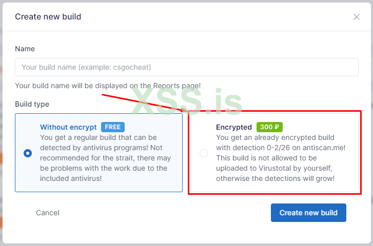Click the Without encrypt option title
Screen dimensions: 373x246
(x=68, y=127)
